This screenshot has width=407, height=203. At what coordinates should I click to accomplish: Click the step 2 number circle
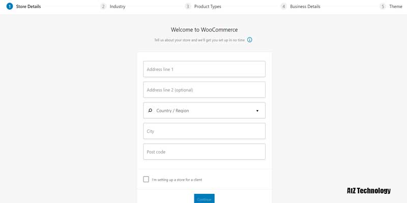pos(103,7)
